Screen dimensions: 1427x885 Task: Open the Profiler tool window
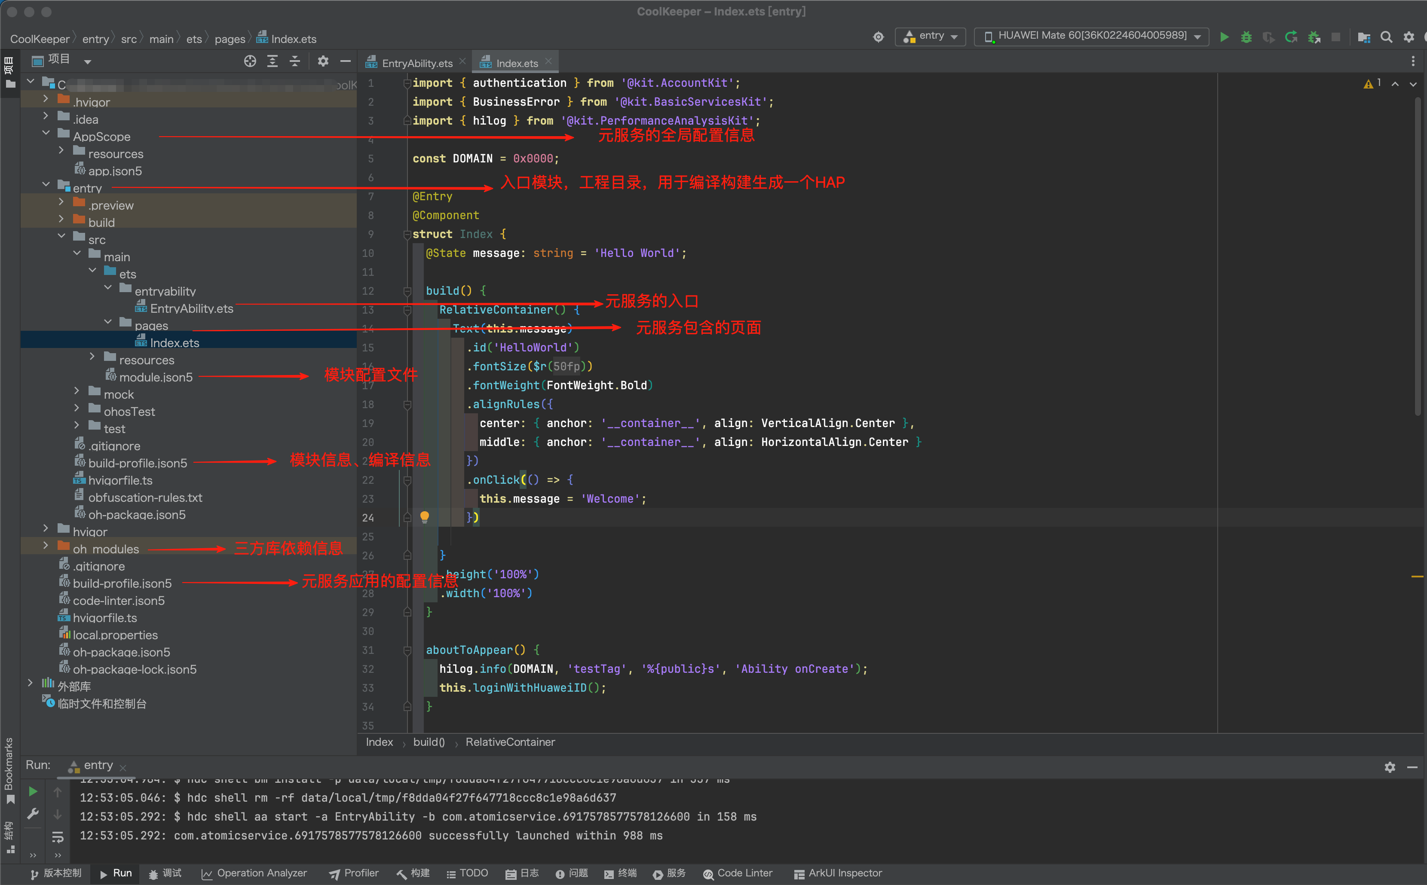pyautogui.click(x=354, y=873)
